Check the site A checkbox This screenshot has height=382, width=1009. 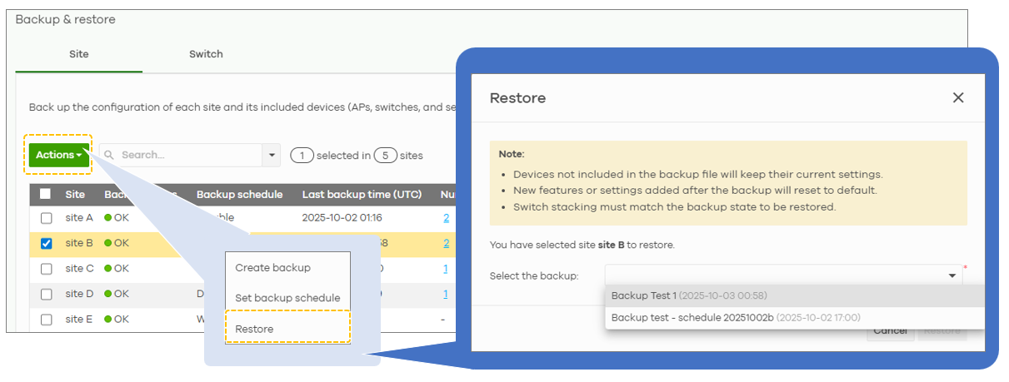pyautogui.click(x=47, y=218)
